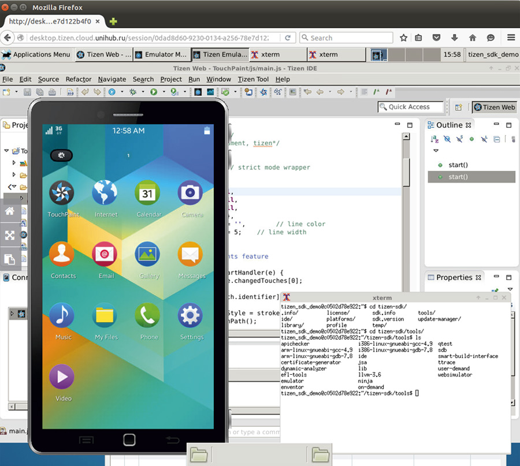
Task: Launch the Internet browser app on emulator
Action: [x=105, y=193]
